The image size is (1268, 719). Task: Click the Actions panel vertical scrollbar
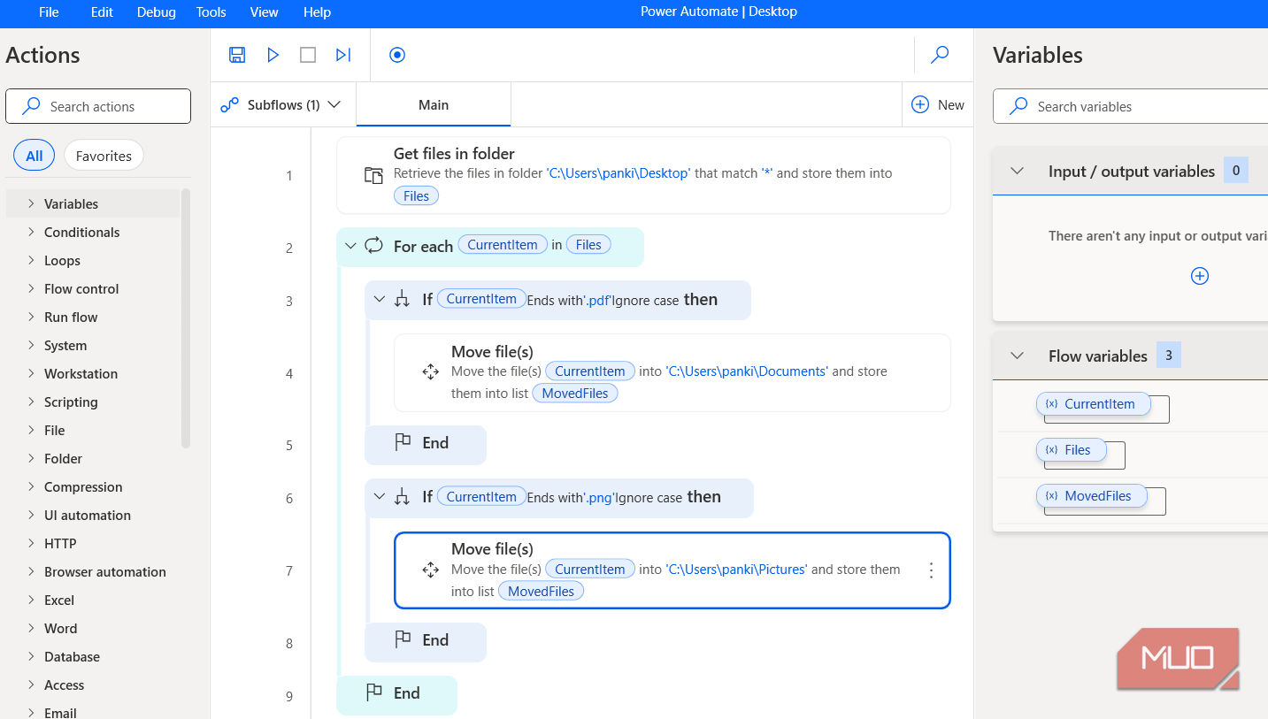[x=186, y=318]
